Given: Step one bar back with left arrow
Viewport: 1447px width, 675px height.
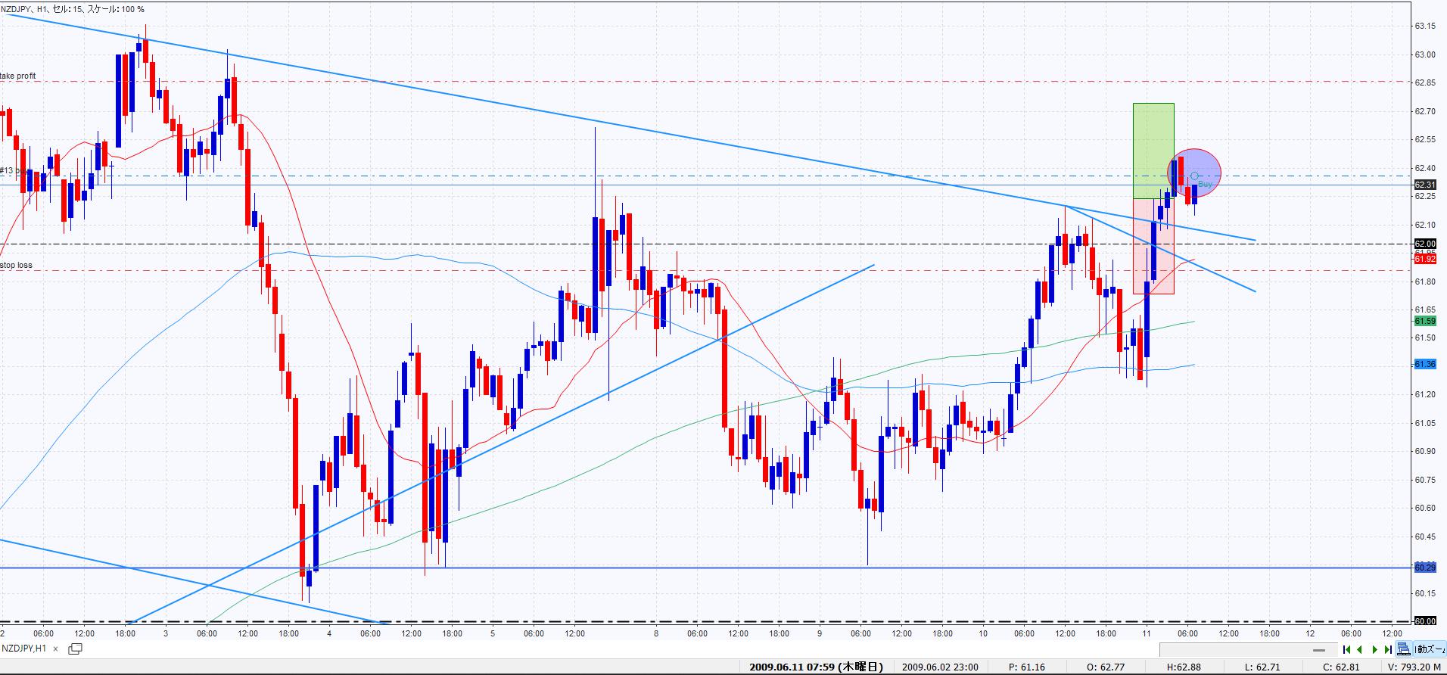Looking at the screenshot, I should click(1360, 649).
